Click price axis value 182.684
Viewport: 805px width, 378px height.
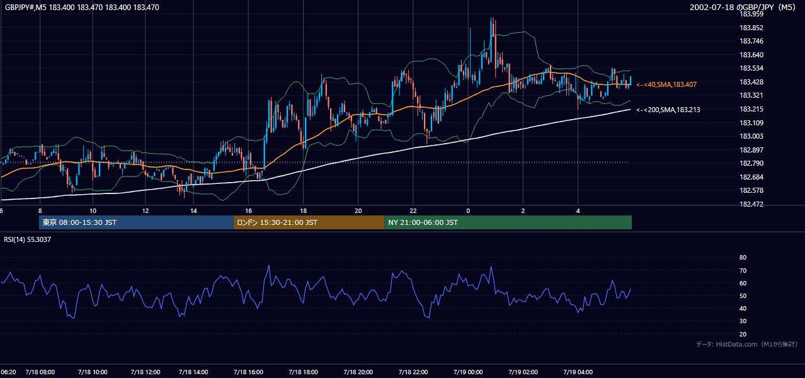(751, 177)
